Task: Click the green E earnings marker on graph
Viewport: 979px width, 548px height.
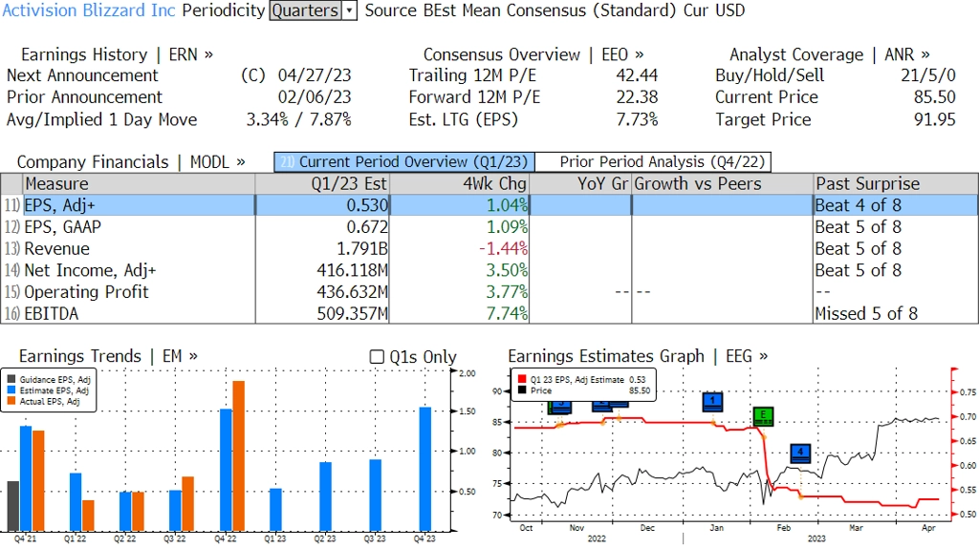Action: click(763, 416)
